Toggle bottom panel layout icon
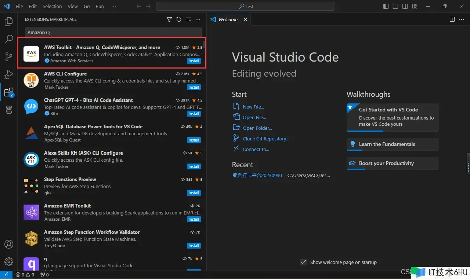This screenshot has width=470, height=279. tap(395, 6)
